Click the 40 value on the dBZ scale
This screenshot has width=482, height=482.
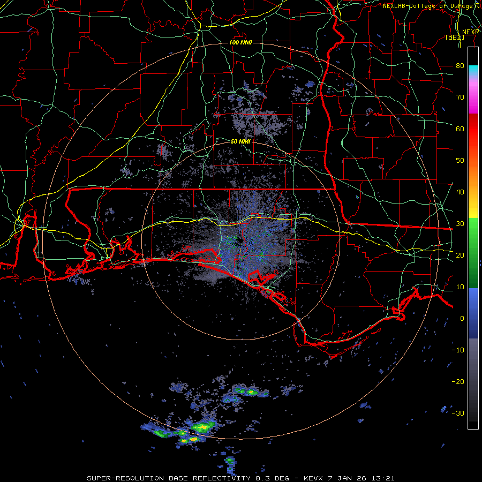[460, 192]
